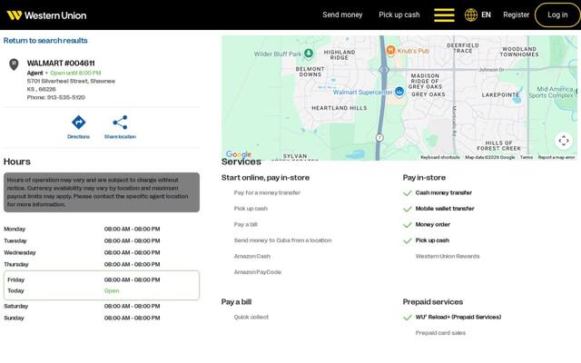Select the EN language option
581x363 pixels.
coord(486,15)
